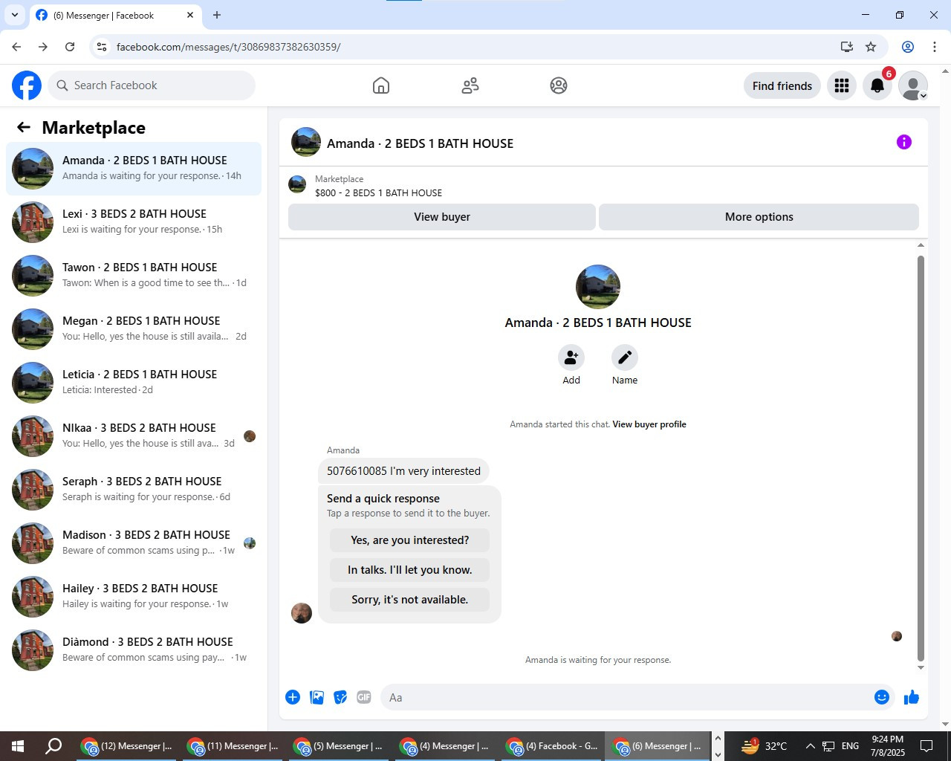Click Amanda's sender avatar beside quick responses
951x761 pixels.
point(302,613)
